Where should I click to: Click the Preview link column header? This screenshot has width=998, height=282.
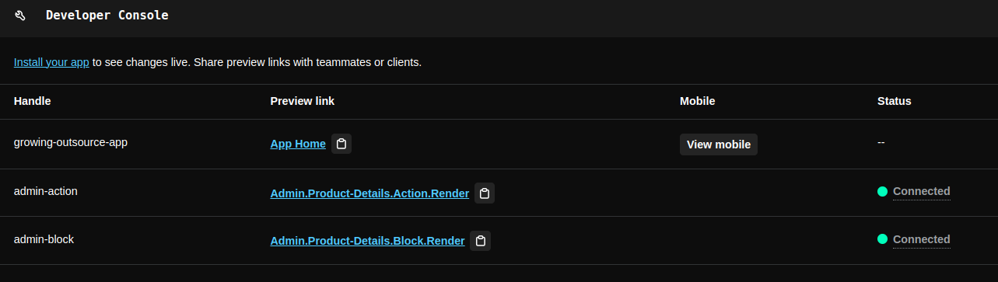pyautogui.click(x=303, y=101)
